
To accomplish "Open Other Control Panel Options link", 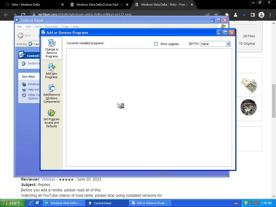I will point(31,96).
